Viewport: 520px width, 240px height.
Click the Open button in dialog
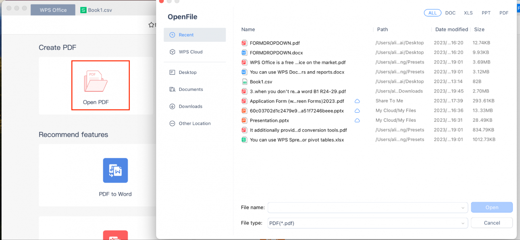[492, 207]
